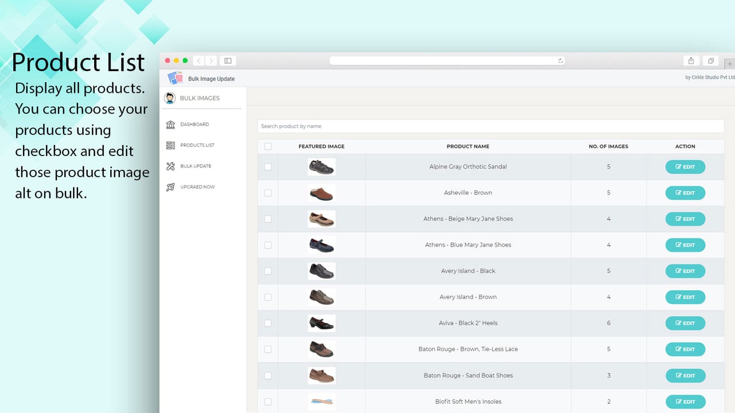Click the Avery Island - Brown thumbnail
Image resolution: width=735 pixels, height=413 pixels.
[322, 297]
